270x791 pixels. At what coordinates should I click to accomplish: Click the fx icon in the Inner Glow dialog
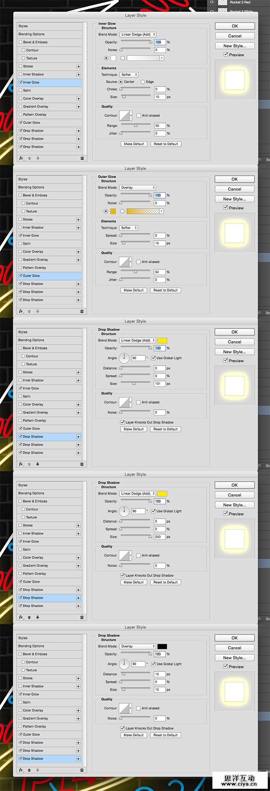(x=21, y=158)
